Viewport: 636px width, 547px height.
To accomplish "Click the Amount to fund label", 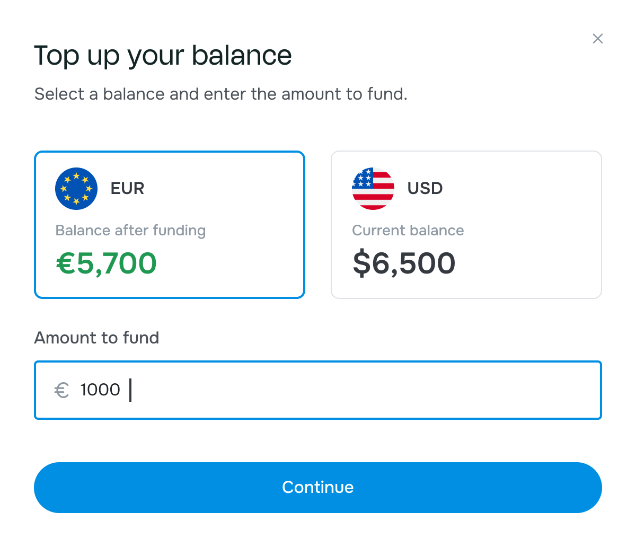I will pyautogui.click(x=96, y=338).
